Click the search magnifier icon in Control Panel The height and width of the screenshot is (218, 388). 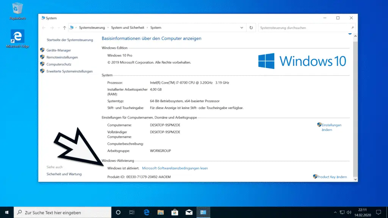pyautogui.click(x=353, y=28)
